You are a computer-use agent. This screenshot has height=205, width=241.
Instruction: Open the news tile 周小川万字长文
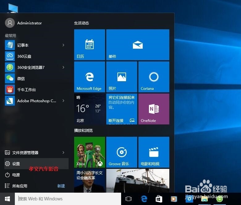pyautogui.click(x=90, y=181)
